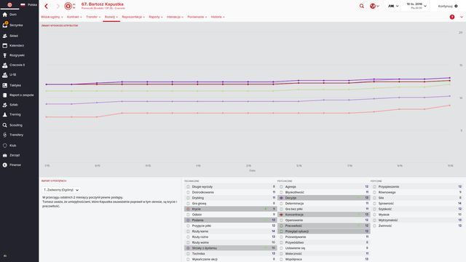Open the Taktyka tactics icon
Image resolution: width=466 pixels, height=262 pixels.
[x=5, y=85]
